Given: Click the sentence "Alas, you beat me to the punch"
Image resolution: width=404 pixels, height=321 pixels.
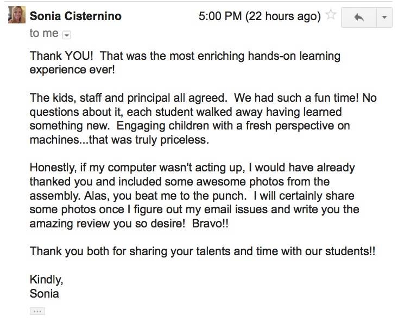Looking at the screenshot, I should tap(162, 195).
